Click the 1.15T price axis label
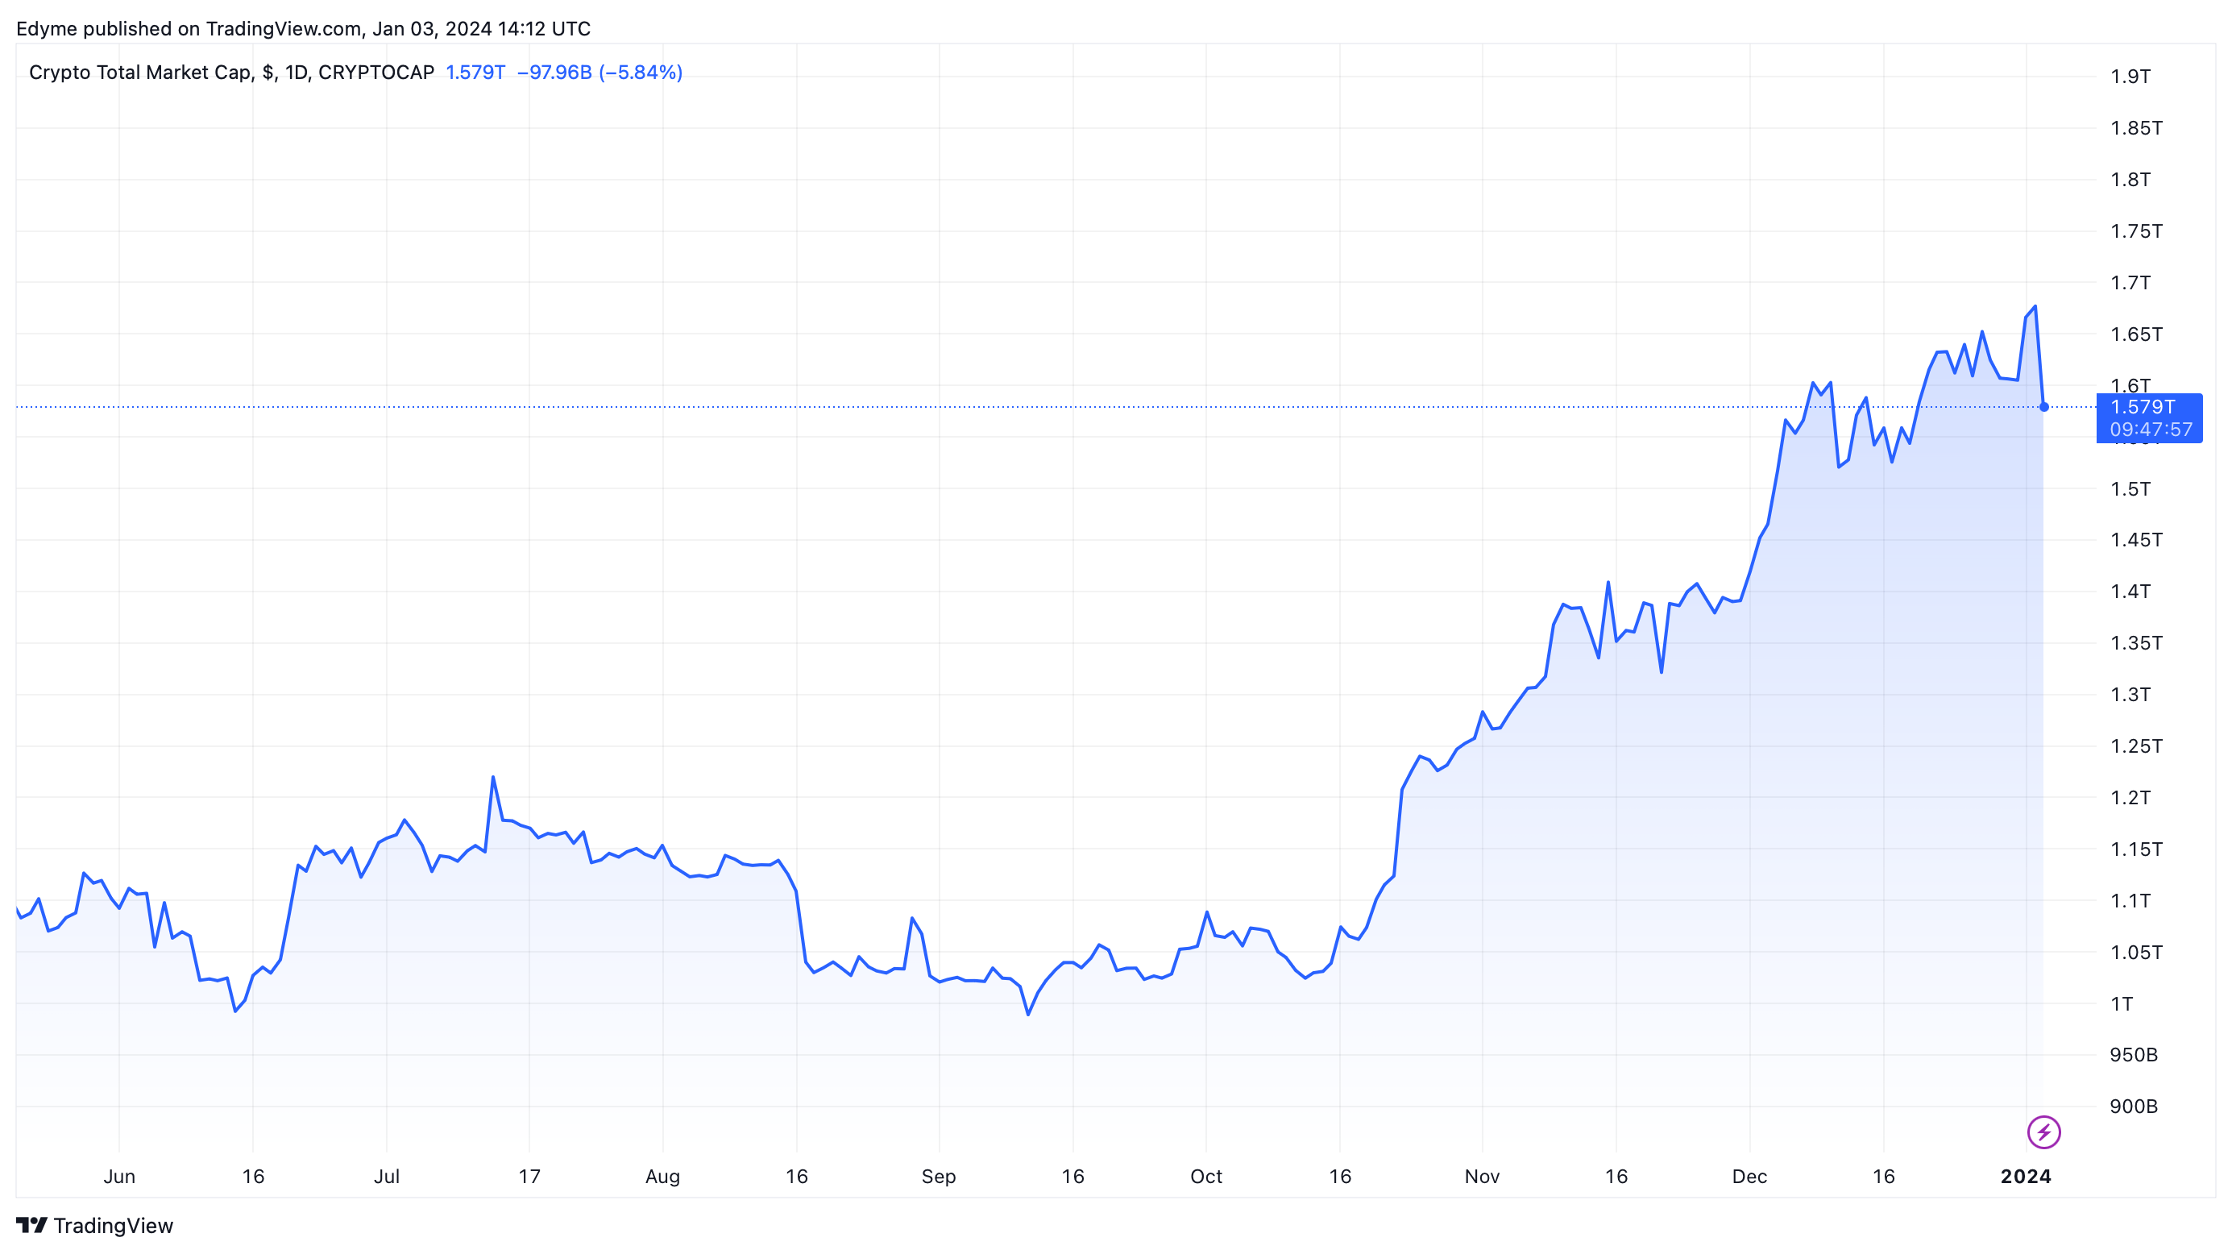 pos(2136,849)
